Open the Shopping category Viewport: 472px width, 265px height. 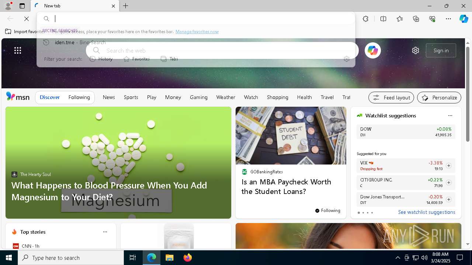click(x=278, y=97)
